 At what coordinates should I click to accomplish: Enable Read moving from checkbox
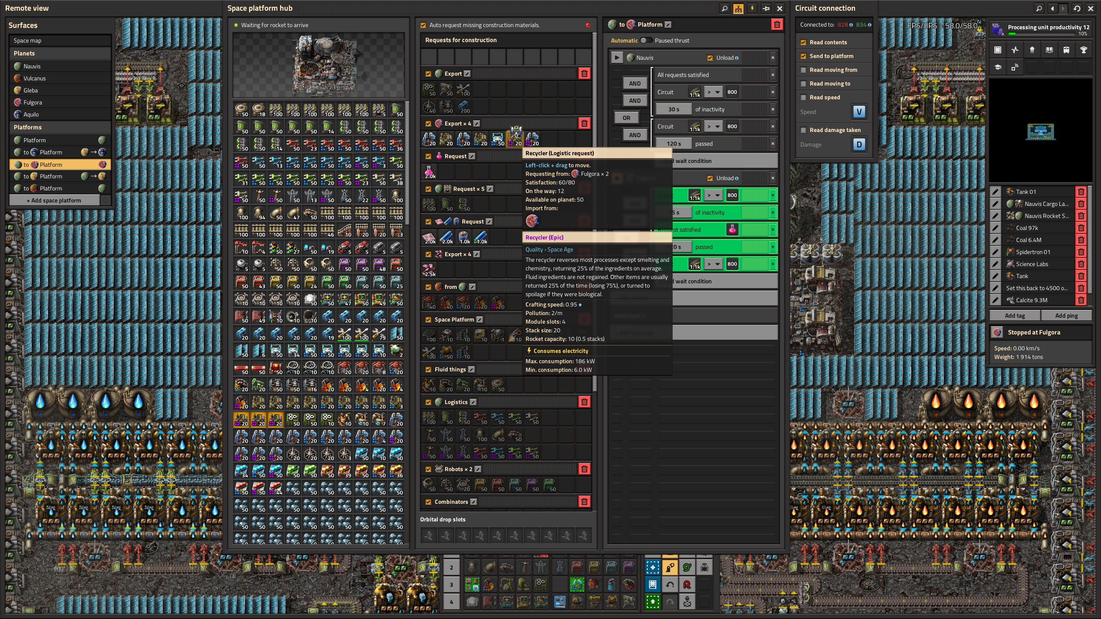[803, 70]
